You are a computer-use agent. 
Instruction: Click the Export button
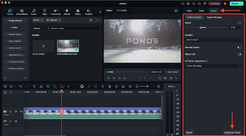click(236, 3)
